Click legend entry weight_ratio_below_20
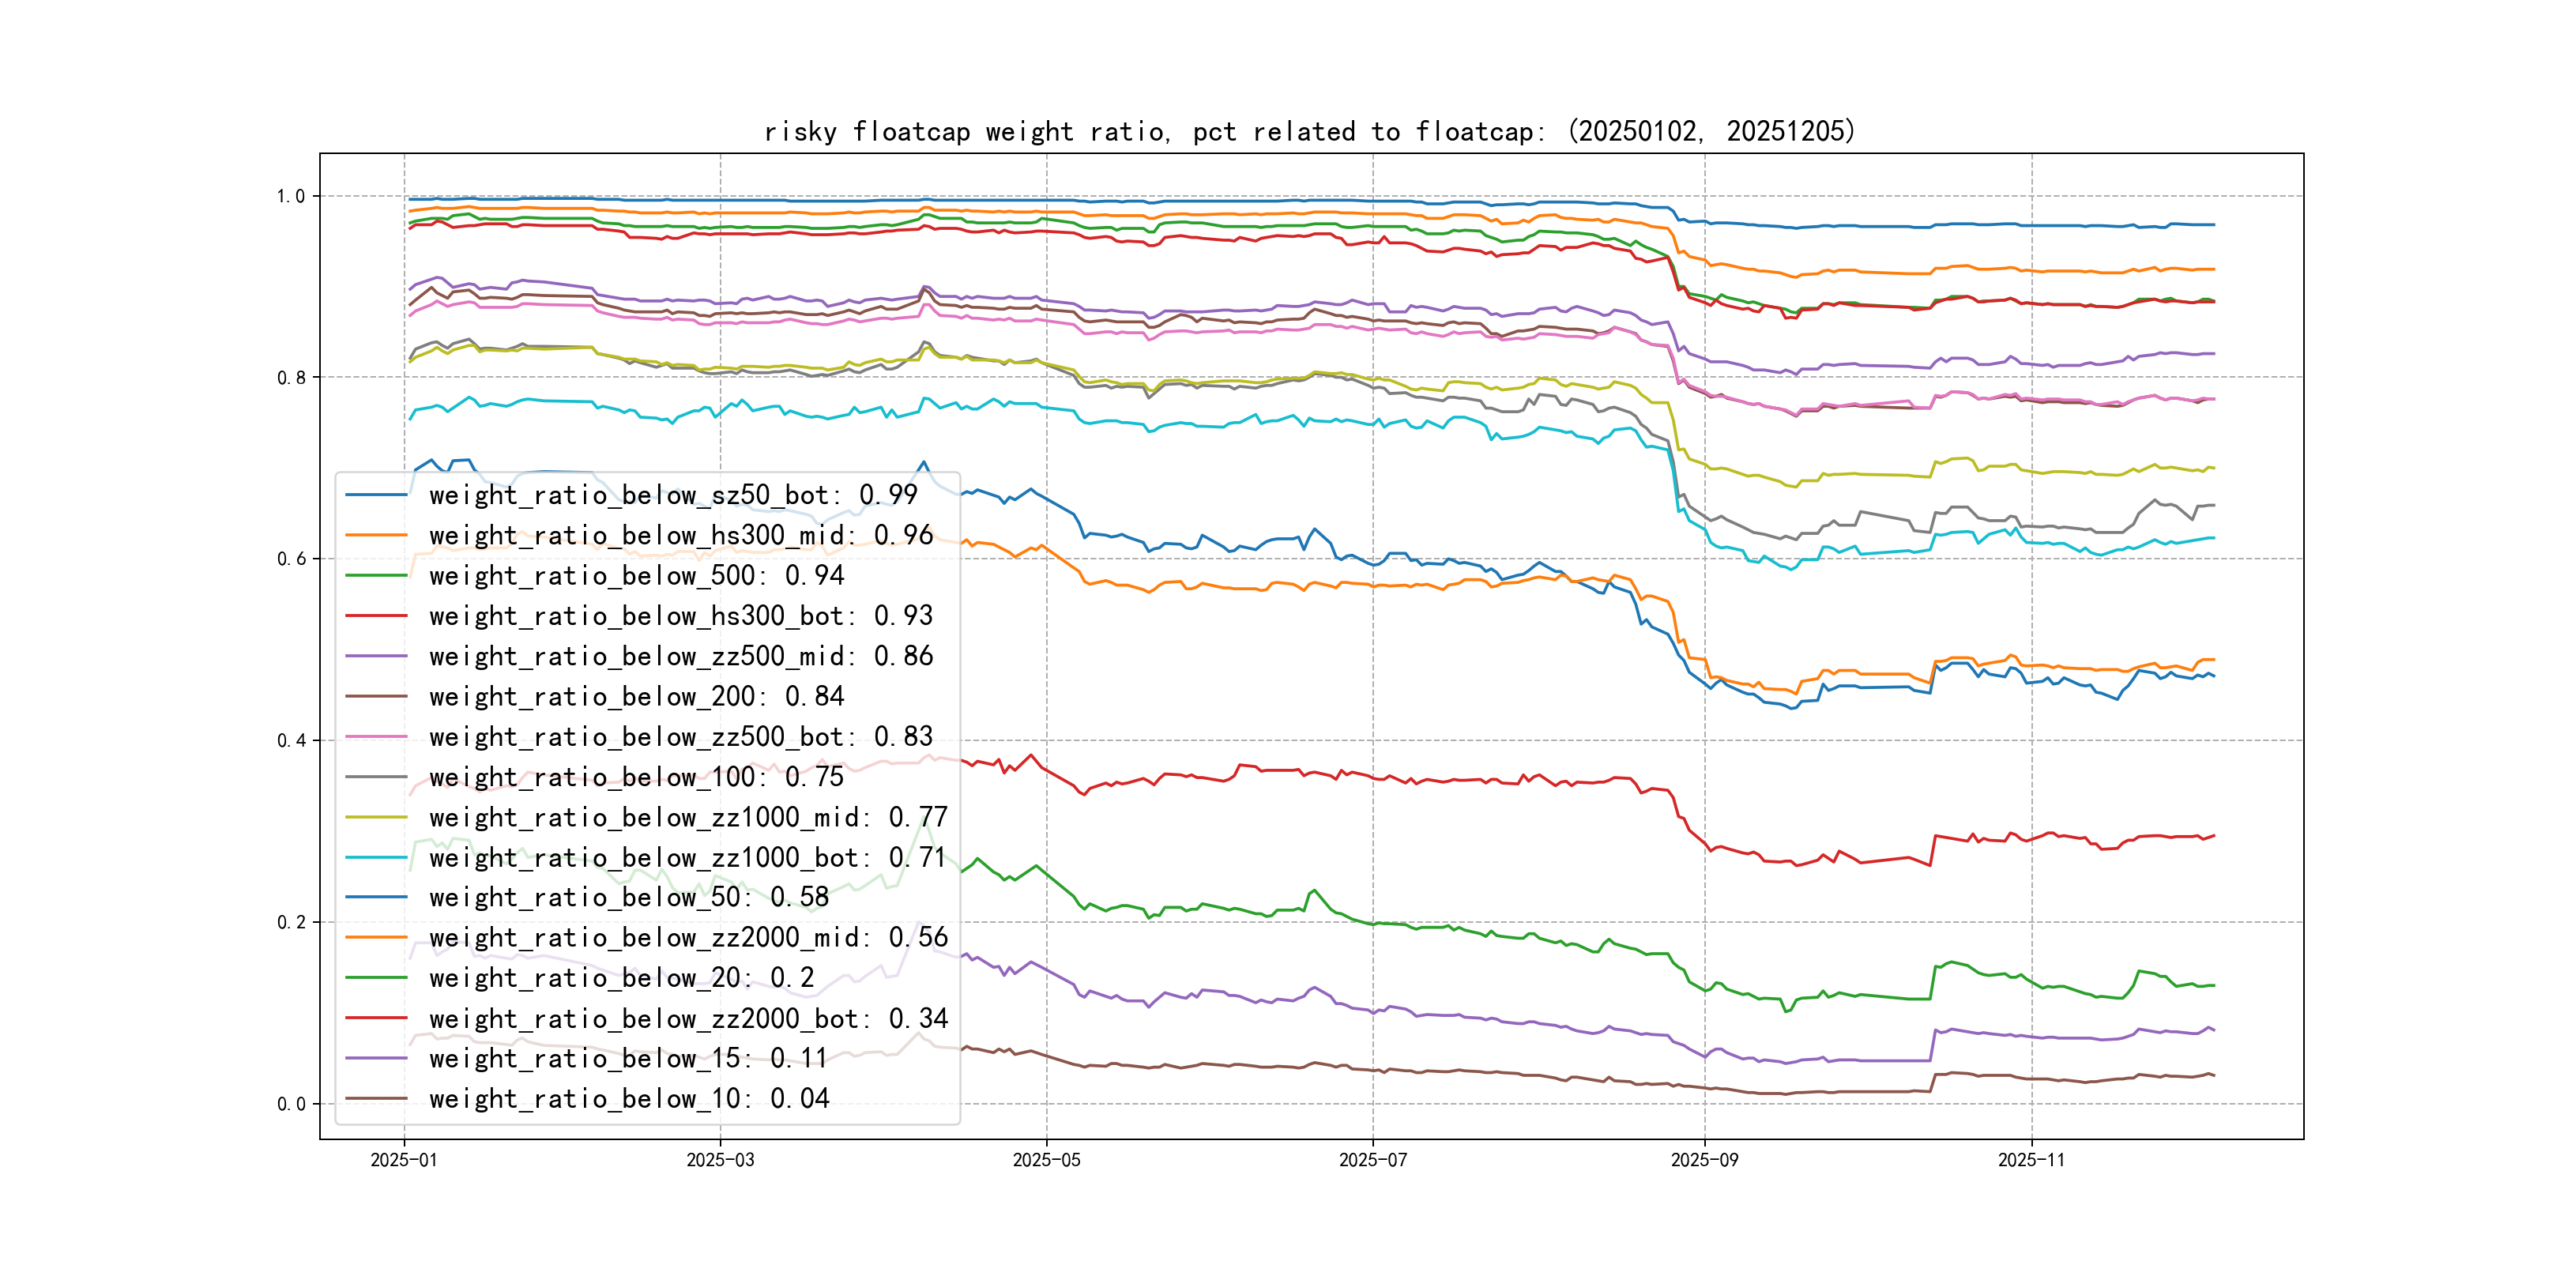The height and width of the screenshot is (1280, 2560). pos(621,978)
